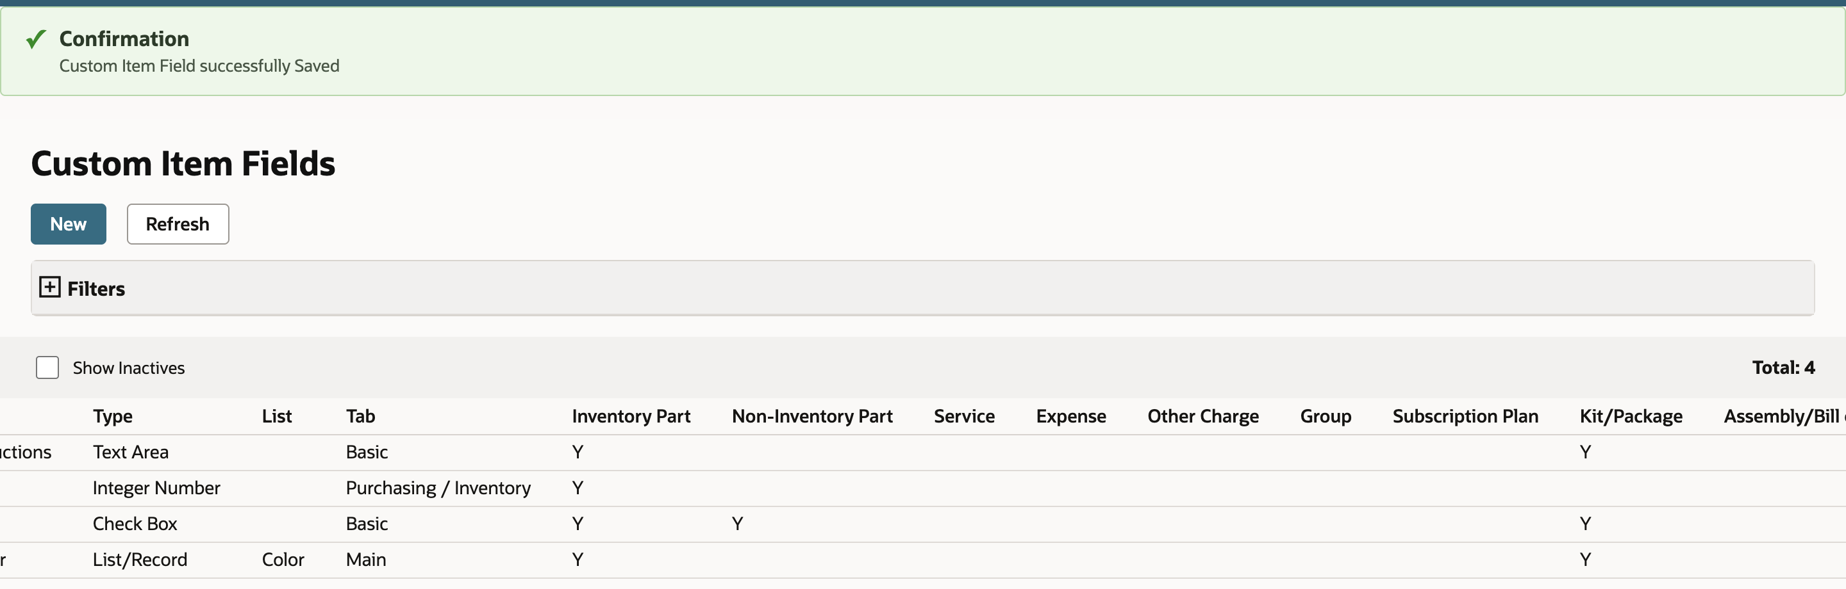
Task: Expand the Filters section
Action: pyautogui.click(x=49, y=287)
